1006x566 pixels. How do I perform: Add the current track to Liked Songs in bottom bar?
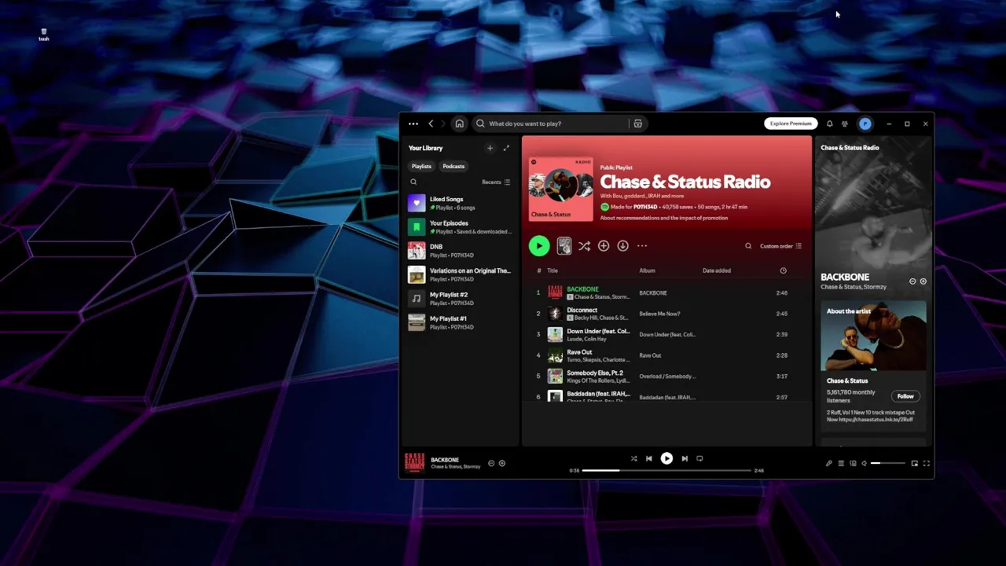coord(502,463)
